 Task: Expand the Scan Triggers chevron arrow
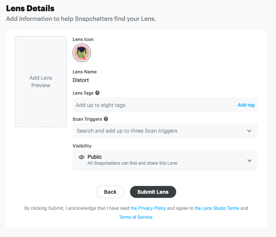click(249, 131)
